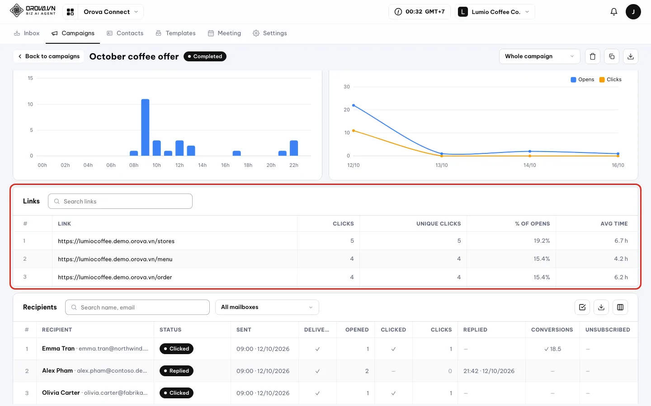Toggle Clicks series in chart legend
651x406 pixels.
pos(610,79)
